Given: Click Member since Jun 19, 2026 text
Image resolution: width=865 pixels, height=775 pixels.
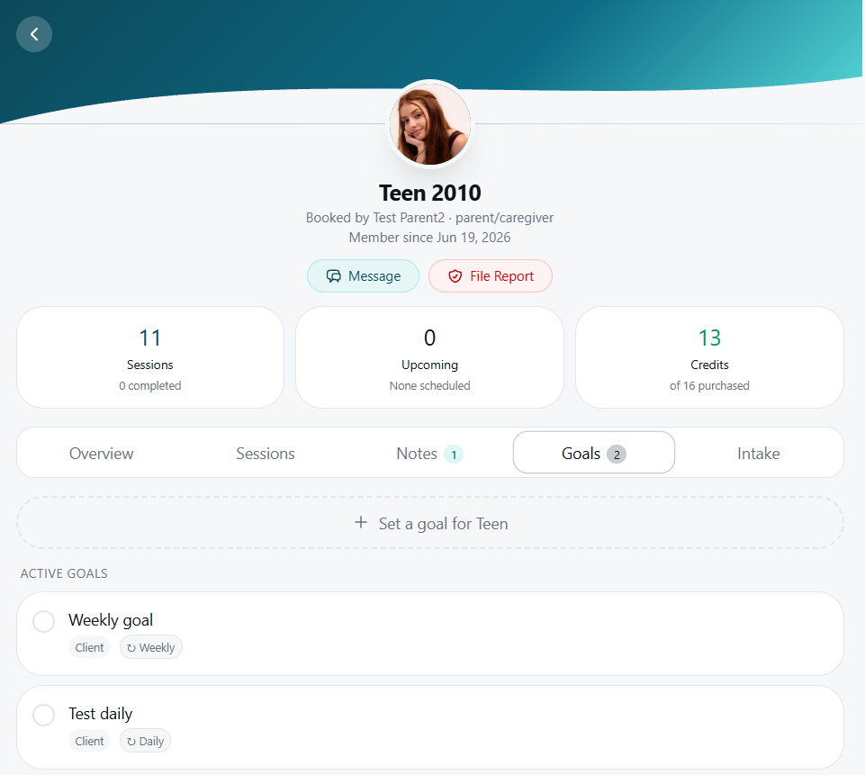Looking at the screenshot, I should click(x=429, y=238).
